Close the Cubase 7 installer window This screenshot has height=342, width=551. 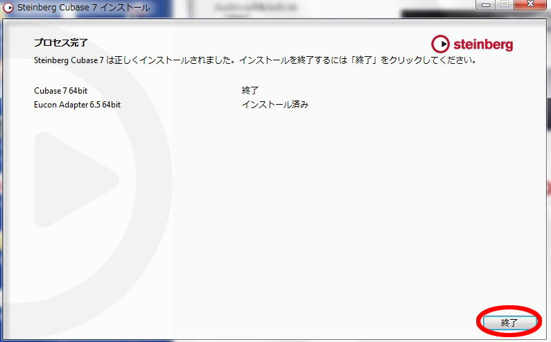click(531, 5)
